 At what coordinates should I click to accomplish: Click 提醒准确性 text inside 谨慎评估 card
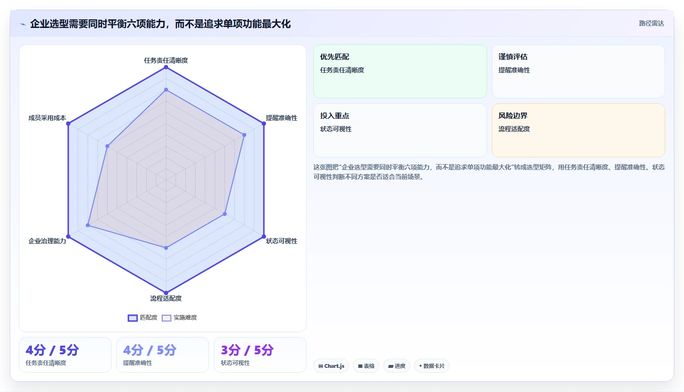[514, 70]
